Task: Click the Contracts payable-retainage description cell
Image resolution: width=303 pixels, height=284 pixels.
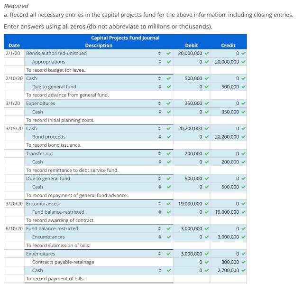Action: [99, 262]
